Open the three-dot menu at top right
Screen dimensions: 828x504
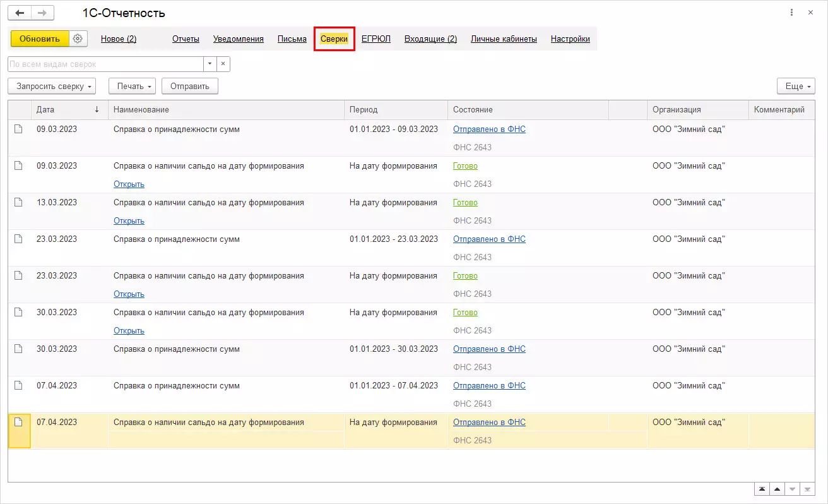pyautogui.click(x=792, y=13)
